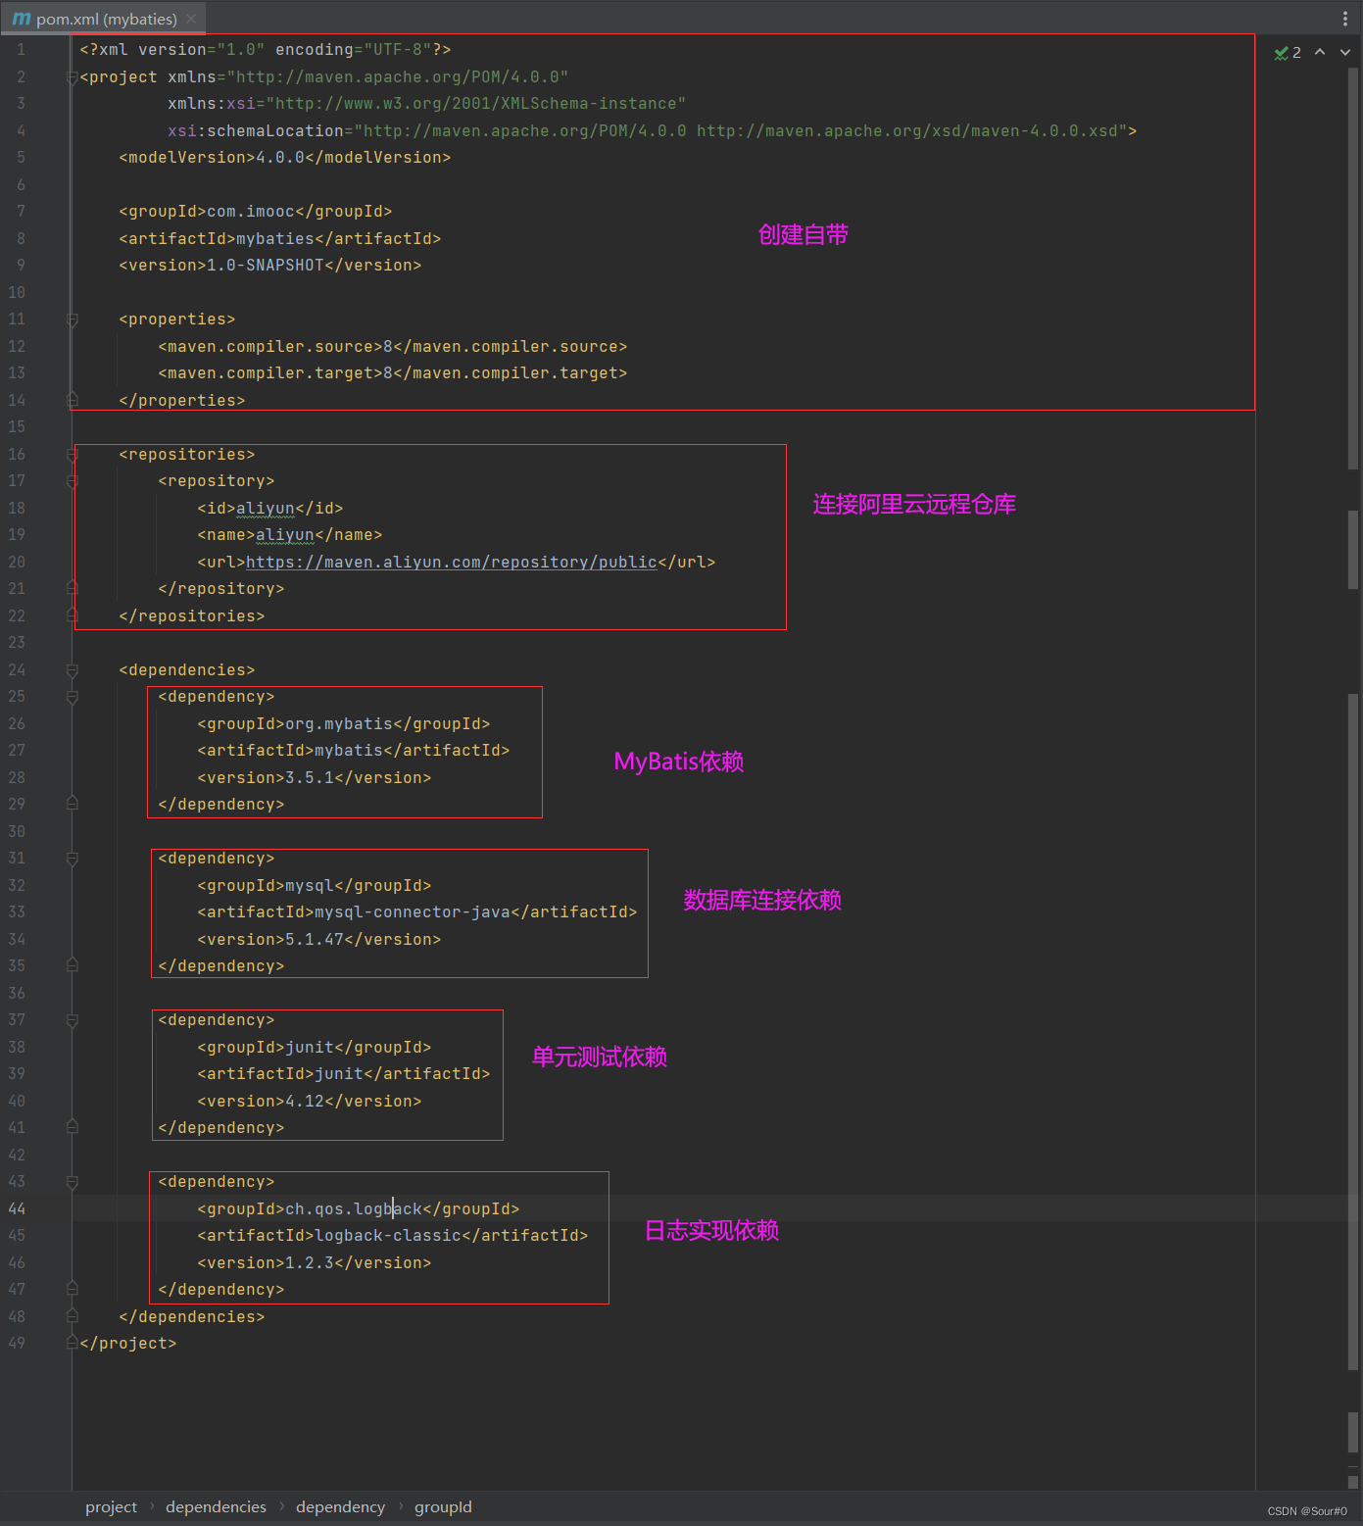This screenshot has height=1526, width=1363.
Task: Click mysql version '5.1.47'
Action: (x=315, y=940)
